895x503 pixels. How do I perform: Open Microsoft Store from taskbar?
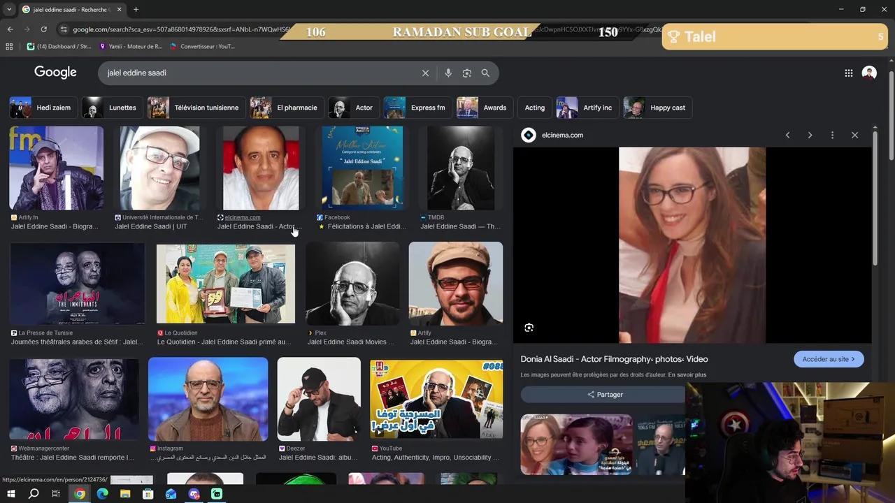tap(148, 494)
